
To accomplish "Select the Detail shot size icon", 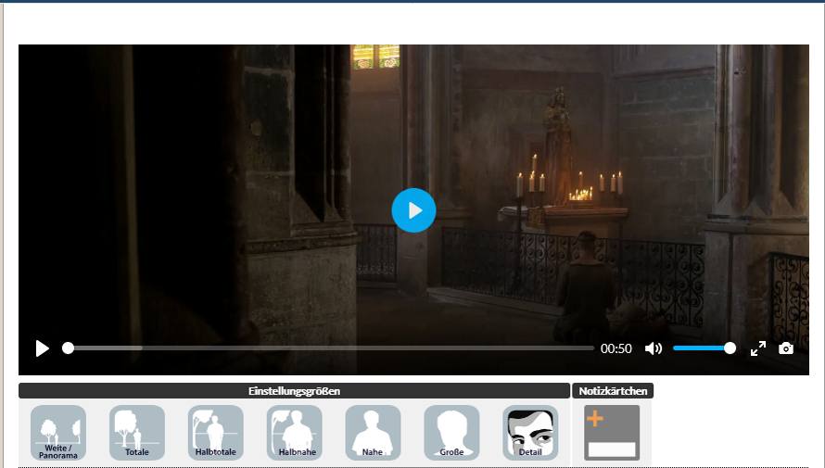I will click(530, 433).
